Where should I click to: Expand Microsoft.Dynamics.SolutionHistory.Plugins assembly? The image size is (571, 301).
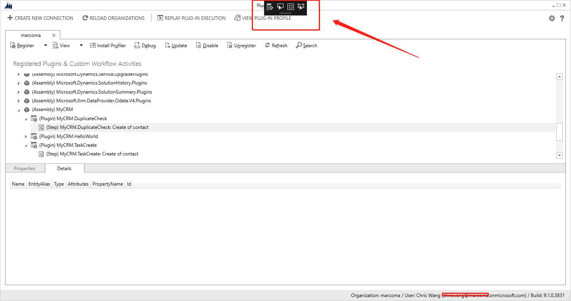[19, 83]
